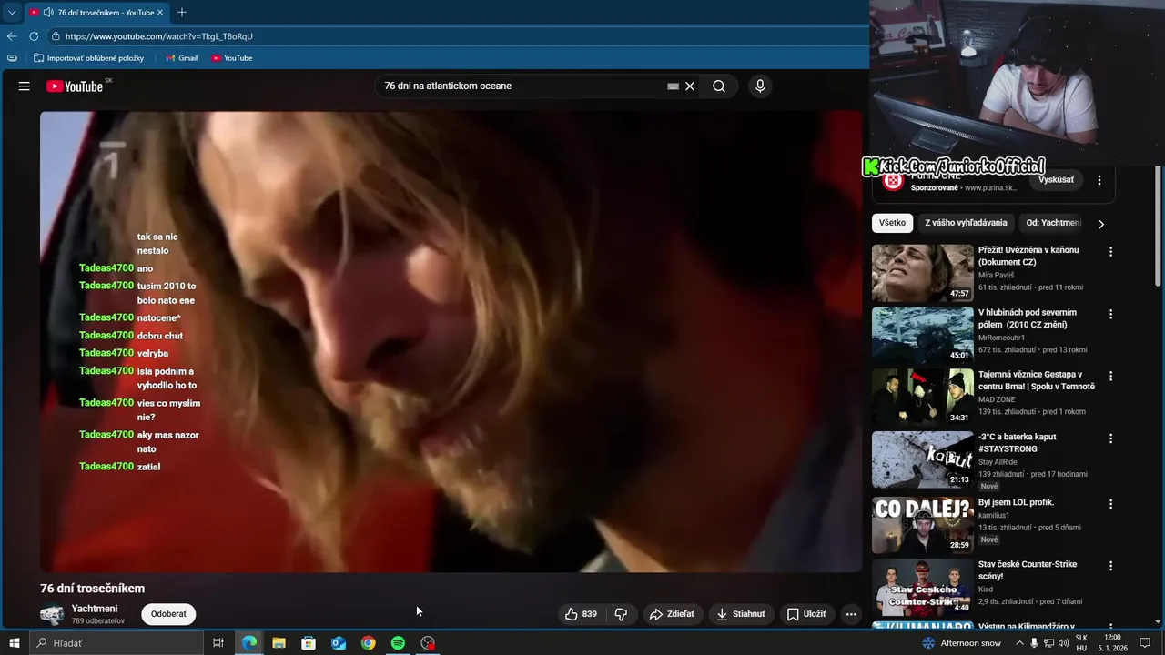
Task: Like the video with 839 likes
Action: [x=581, y=614]
